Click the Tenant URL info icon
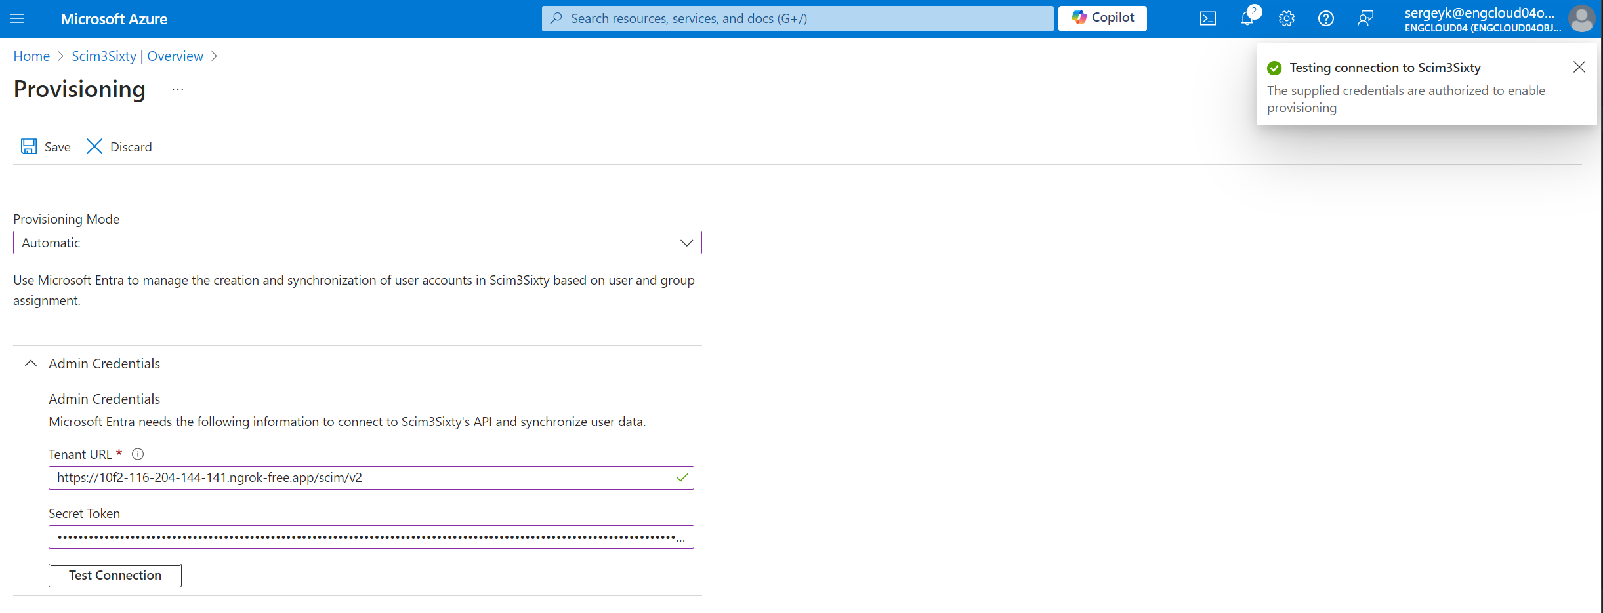1603x613 pixels. pyautogui.click(x=138, y=454)
